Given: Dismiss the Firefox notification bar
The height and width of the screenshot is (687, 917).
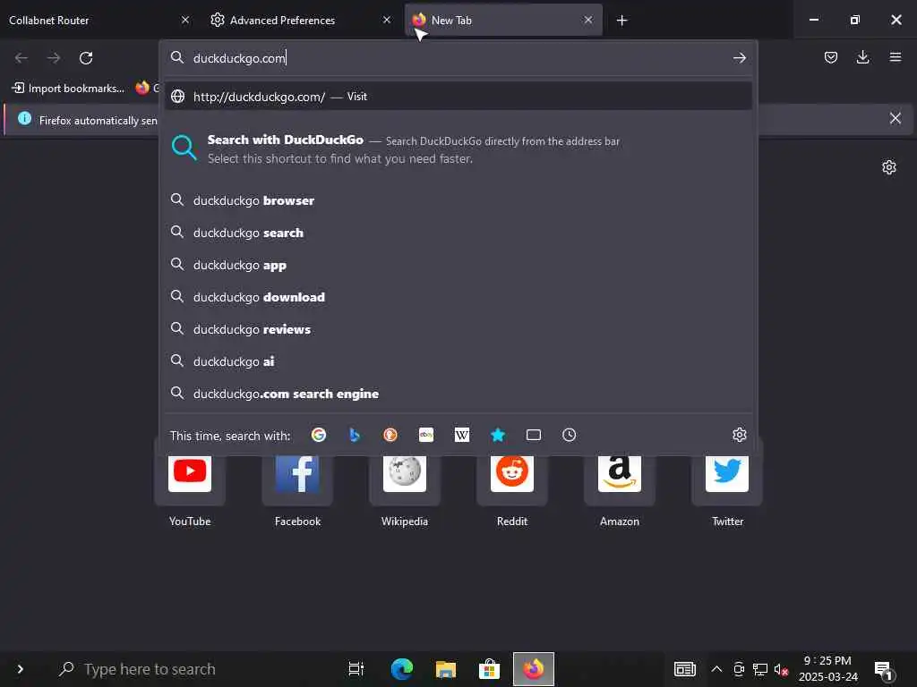Looking at the screenshot, I should 895,119.
